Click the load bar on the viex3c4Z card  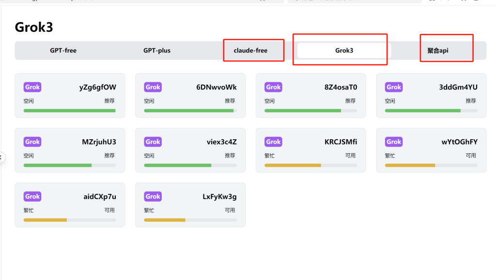(190, 165)
